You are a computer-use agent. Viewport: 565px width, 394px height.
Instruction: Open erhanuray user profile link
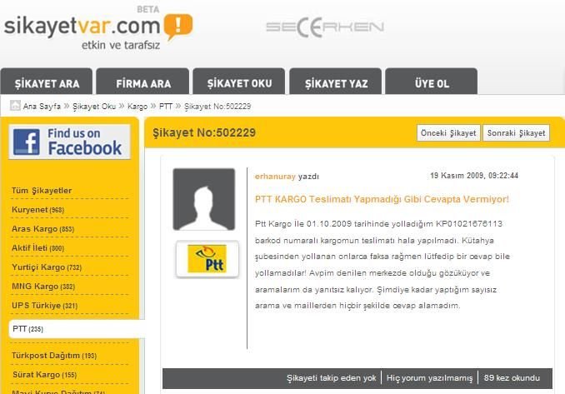coord(275,177)
